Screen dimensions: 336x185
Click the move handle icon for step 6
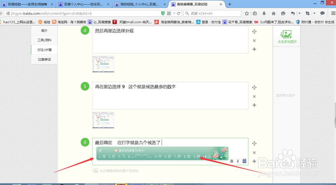click(x=254, y=143)
